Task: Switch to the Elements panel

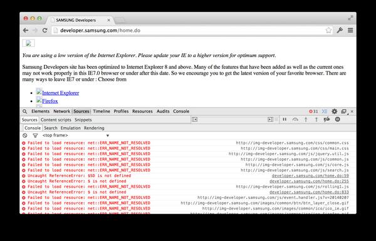Action: (x=40, y=111)
